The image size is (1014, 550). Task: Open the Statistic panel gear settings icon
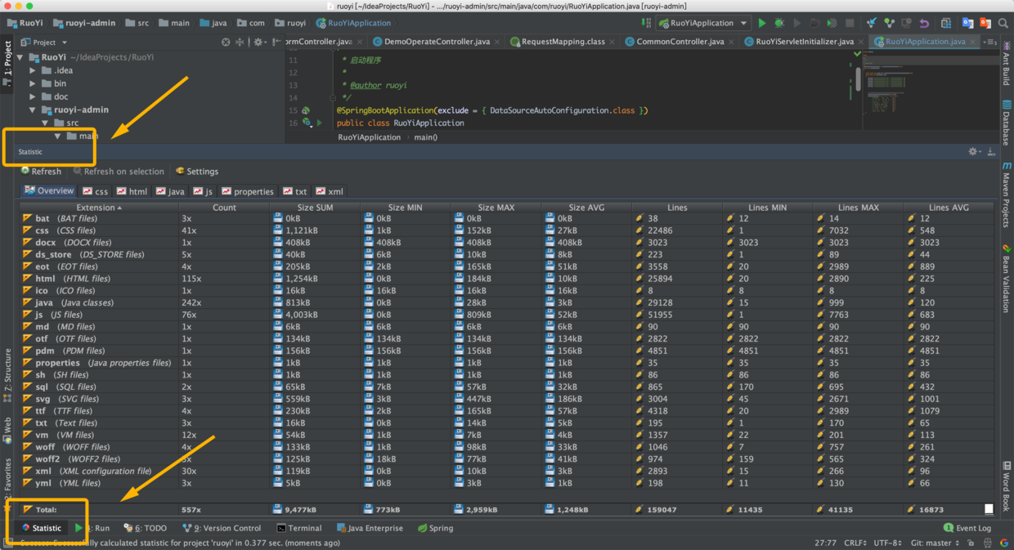(x=973, y=152)
